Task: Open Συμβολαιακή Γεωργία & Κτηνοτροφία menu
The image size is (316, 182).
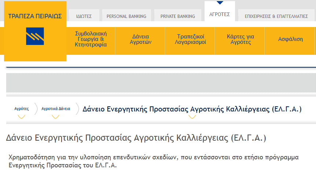Action: coord(91,39)
